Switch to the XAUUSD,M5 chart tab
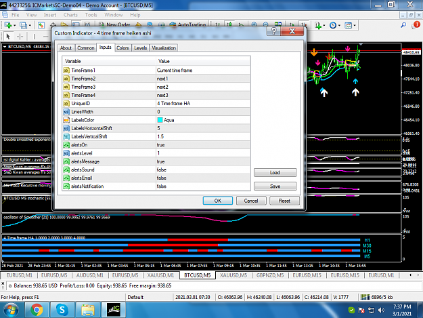 click(233, 275)
